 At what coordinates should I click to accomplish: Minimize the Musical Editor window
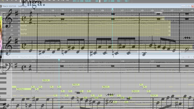[x=183, y=57]
